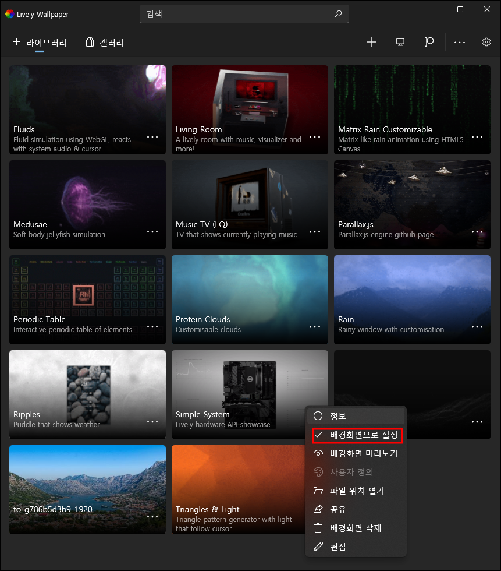
Task: Choose 배경화면 미리보기 menu entry
Action: (x=356, y=453)
